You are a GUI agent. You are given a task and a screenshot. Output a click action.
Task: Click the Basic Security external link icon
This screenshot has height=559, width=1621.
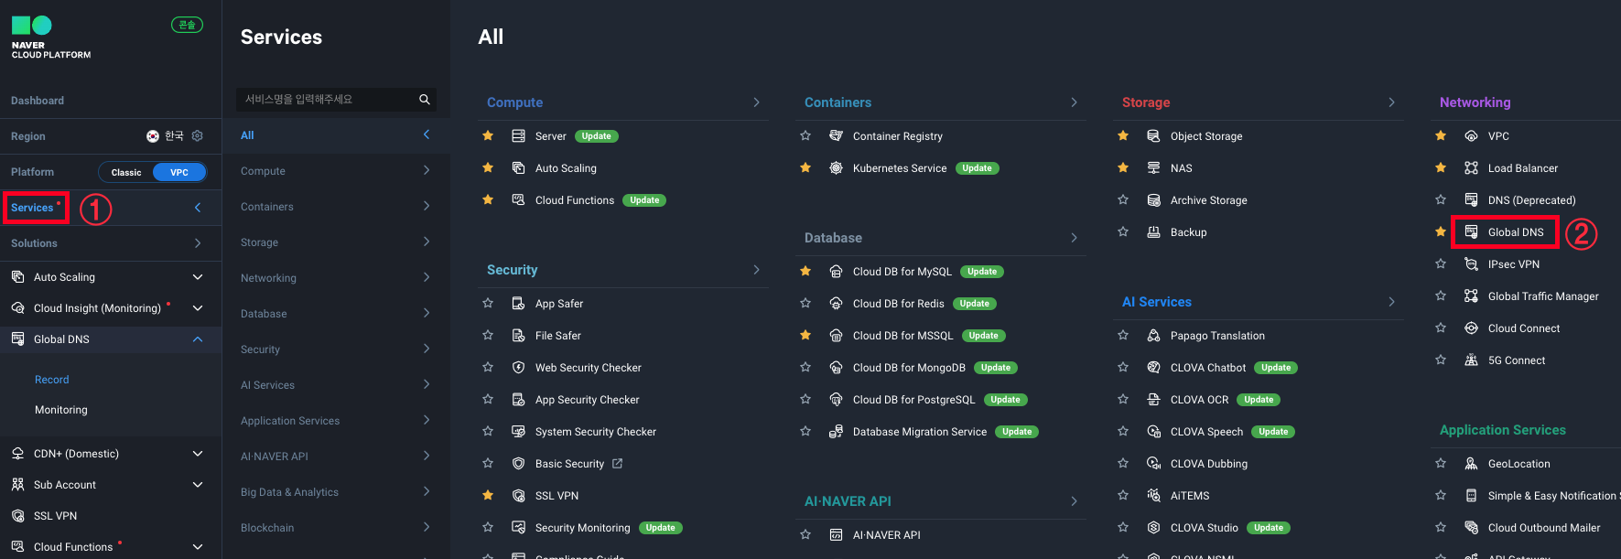coord(617,463)
